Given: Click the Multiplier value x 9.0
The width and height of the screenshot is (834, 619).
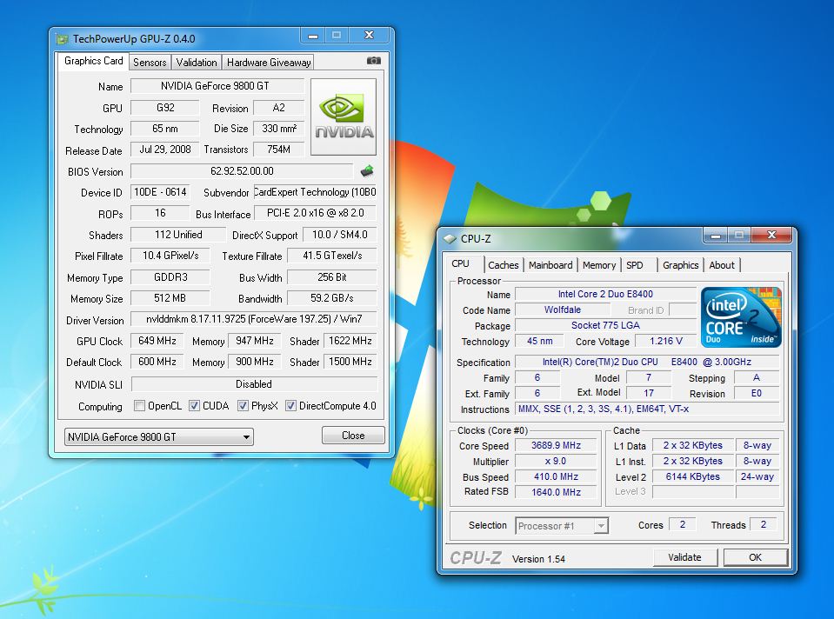Looking at the screenshot, I should coord(556,461).
